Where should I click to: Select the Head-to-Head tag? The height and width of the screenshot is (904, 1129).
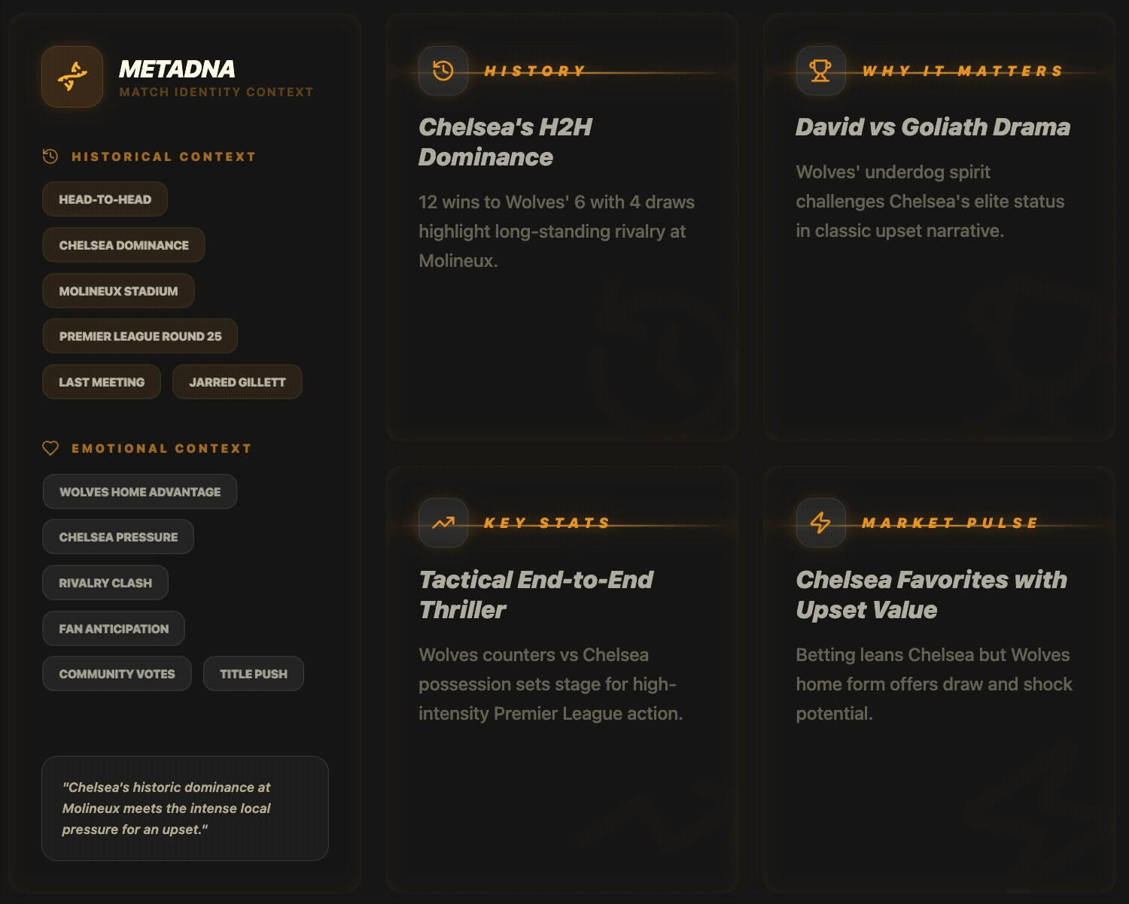[105, 199]
